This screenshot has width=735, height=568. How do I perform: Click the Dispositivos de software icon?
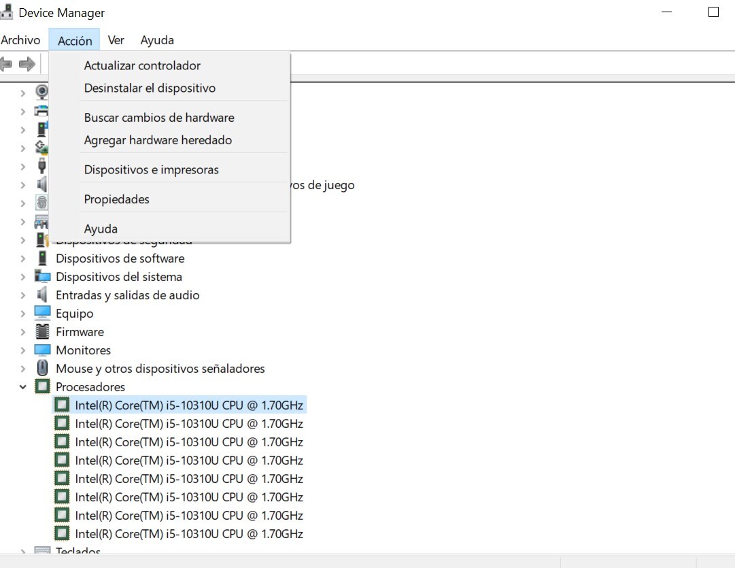[x=42, y=258]
